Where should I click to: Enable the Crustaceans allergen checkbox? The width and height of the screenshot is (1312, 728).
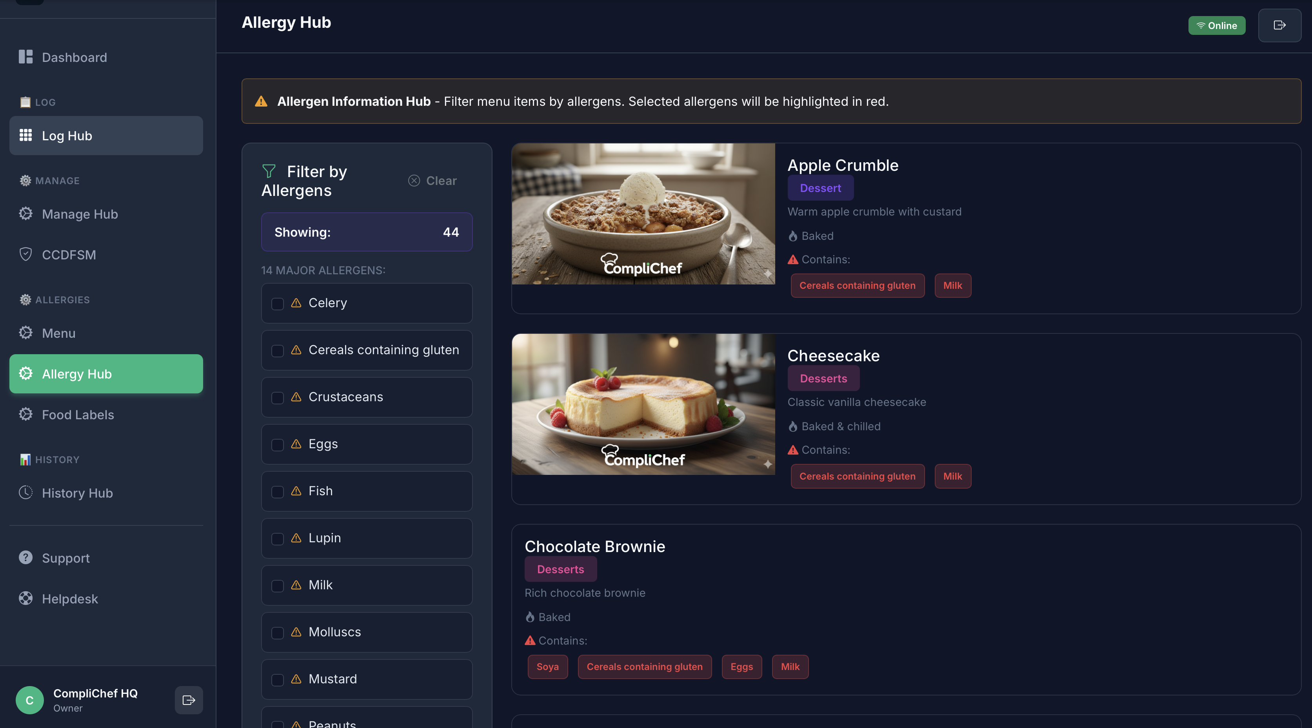click(x=278, y=398)
